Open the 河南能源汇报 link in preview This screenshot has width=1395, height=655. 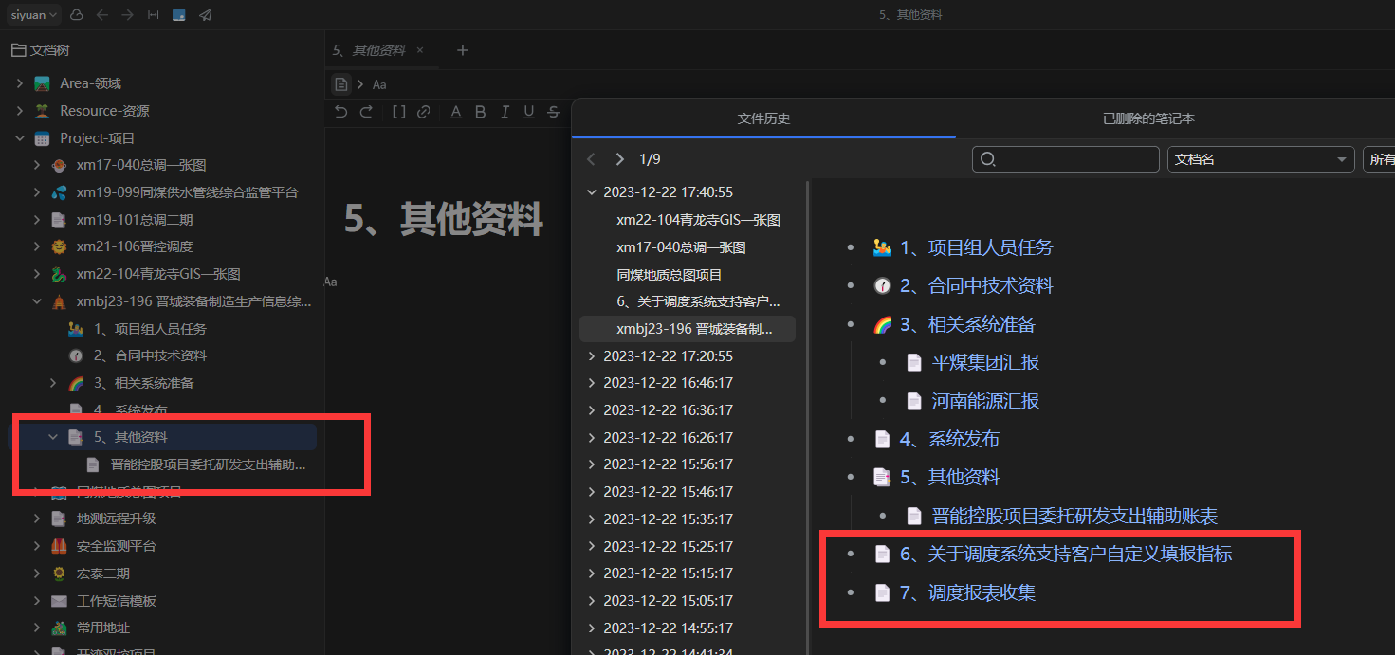click(986, 401)
